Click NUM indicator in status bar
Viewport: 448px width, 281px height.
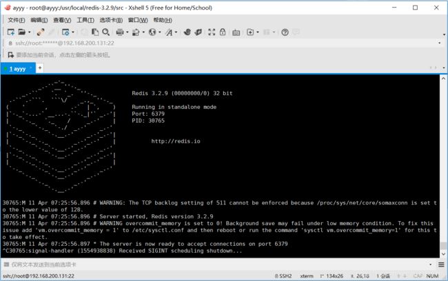432,276
